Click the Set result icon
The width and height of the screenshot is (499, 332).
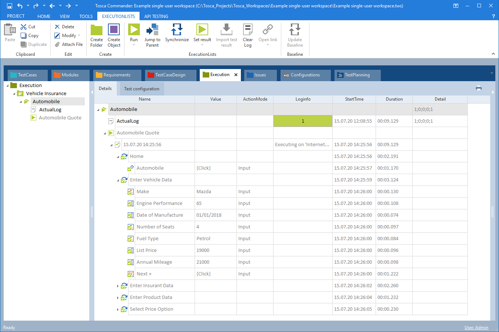202,30
